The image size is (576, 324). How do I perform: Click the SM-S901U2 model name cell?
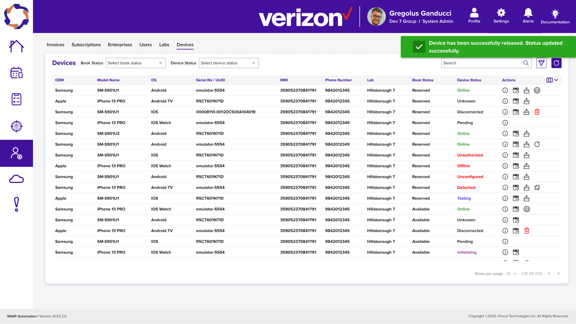[108, 133]
